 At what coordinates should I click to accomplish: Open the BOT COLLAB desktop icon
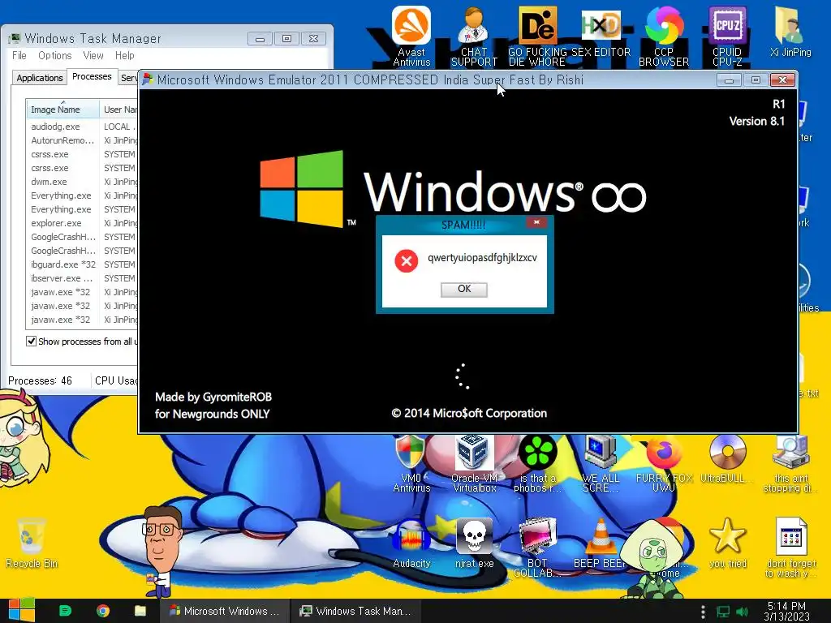537,548
